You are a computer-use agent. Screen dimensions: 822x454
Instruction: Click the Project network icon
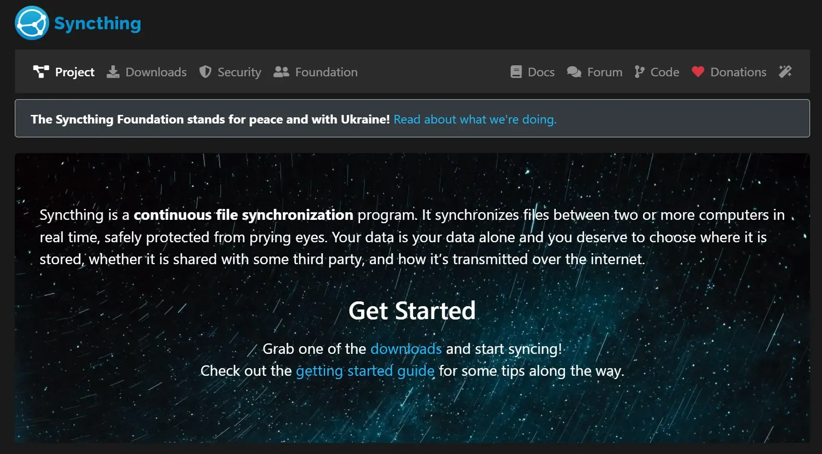pos(41,72)
